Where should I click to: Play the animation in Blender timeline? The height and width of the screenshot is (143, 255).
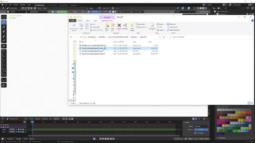[108, 139]
